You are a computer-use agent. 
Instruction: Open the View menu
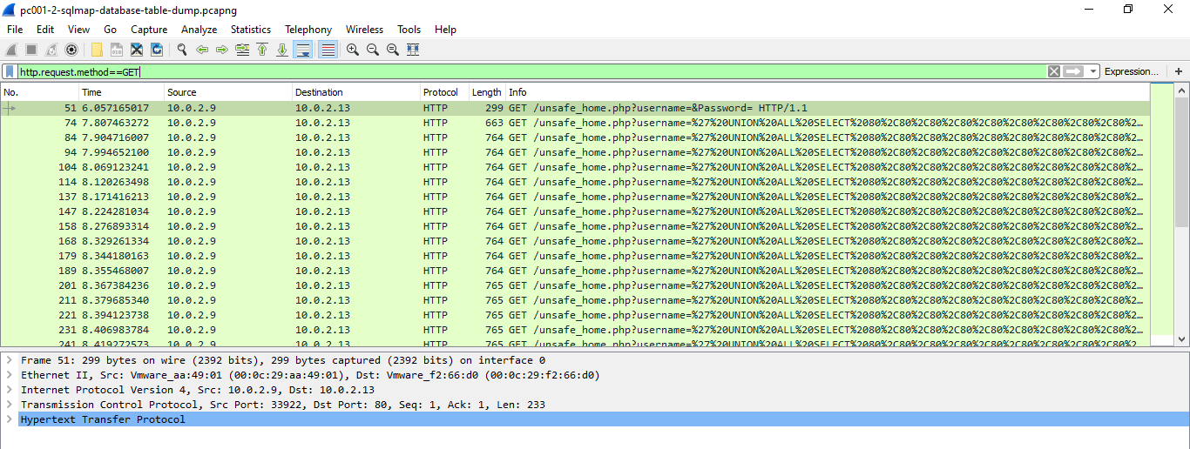(x=78, y=30)
